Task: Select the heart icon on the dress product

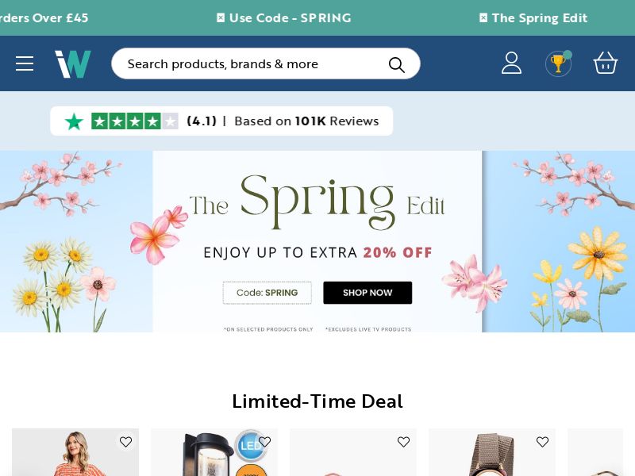Action: click(125, 442)
